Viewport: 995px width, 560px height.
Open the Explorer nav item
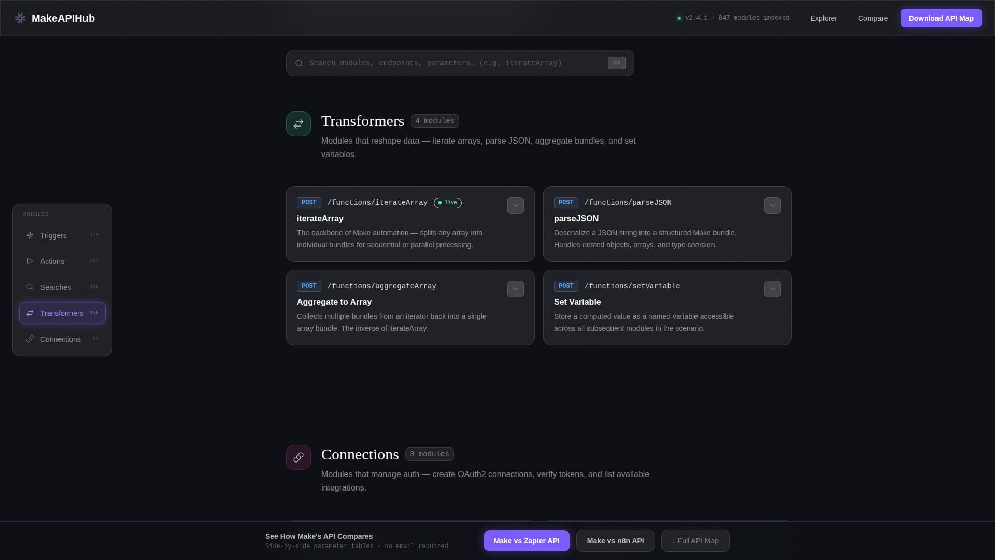click(824, 18)
